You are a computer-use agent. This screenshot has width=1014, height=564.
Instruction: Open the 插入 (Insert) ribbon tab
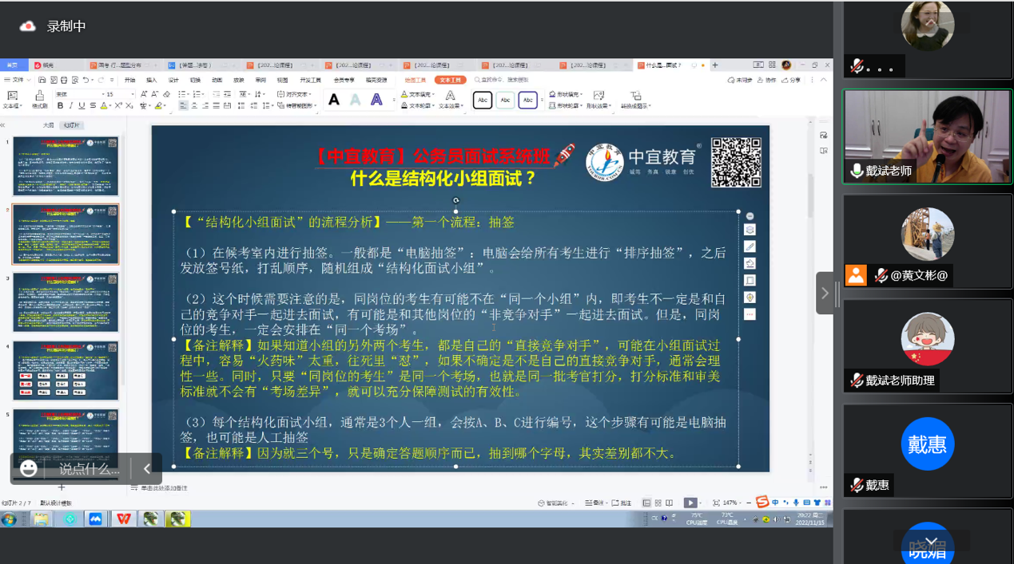pos(152,80)
